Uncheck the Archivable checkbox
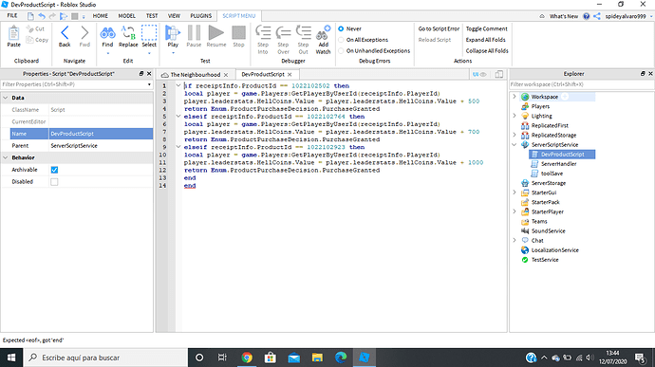Viewport: 655px width, 367px height. 54,170
